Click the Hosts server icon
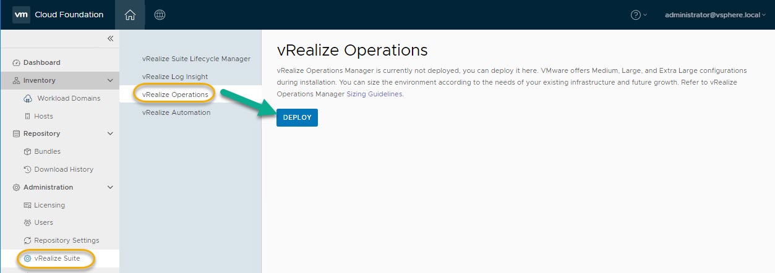This screenshot has width=775, height=273. point(27,116)
